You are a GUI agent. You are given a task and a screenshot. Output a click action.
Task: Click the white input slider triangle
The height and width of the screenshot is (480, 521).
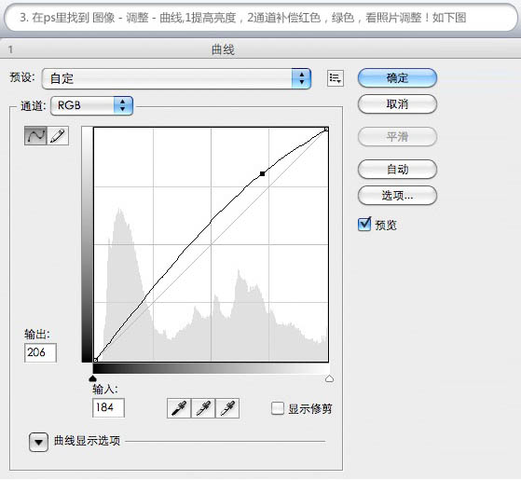[329, 378]
